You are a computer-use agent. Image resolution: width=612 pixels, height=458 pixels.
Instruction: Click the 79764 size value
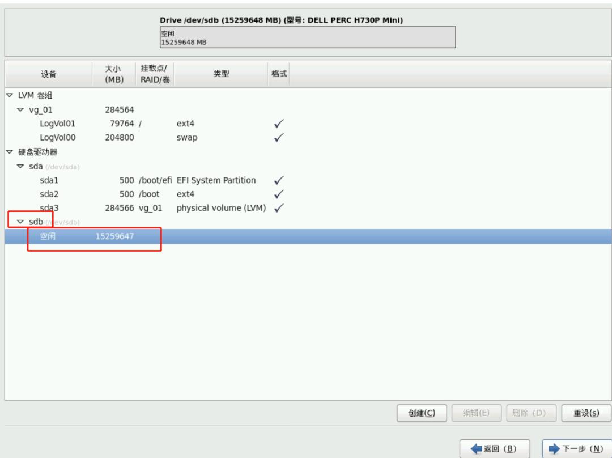[x=122, y=124]
